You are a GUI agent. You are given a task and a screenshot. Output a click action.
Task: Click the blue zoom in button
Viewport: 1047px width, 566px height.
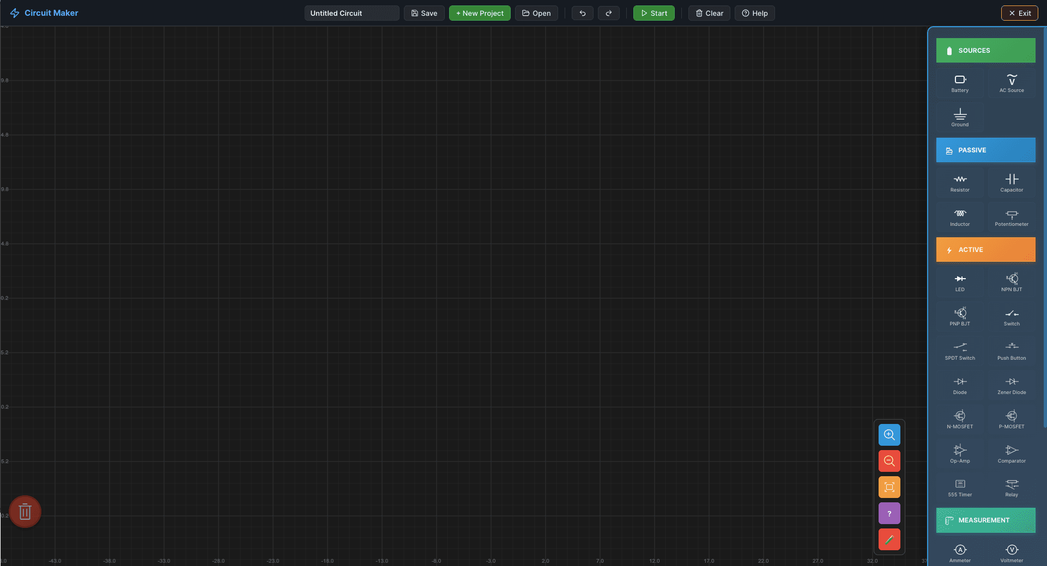[x=889, y=435]
